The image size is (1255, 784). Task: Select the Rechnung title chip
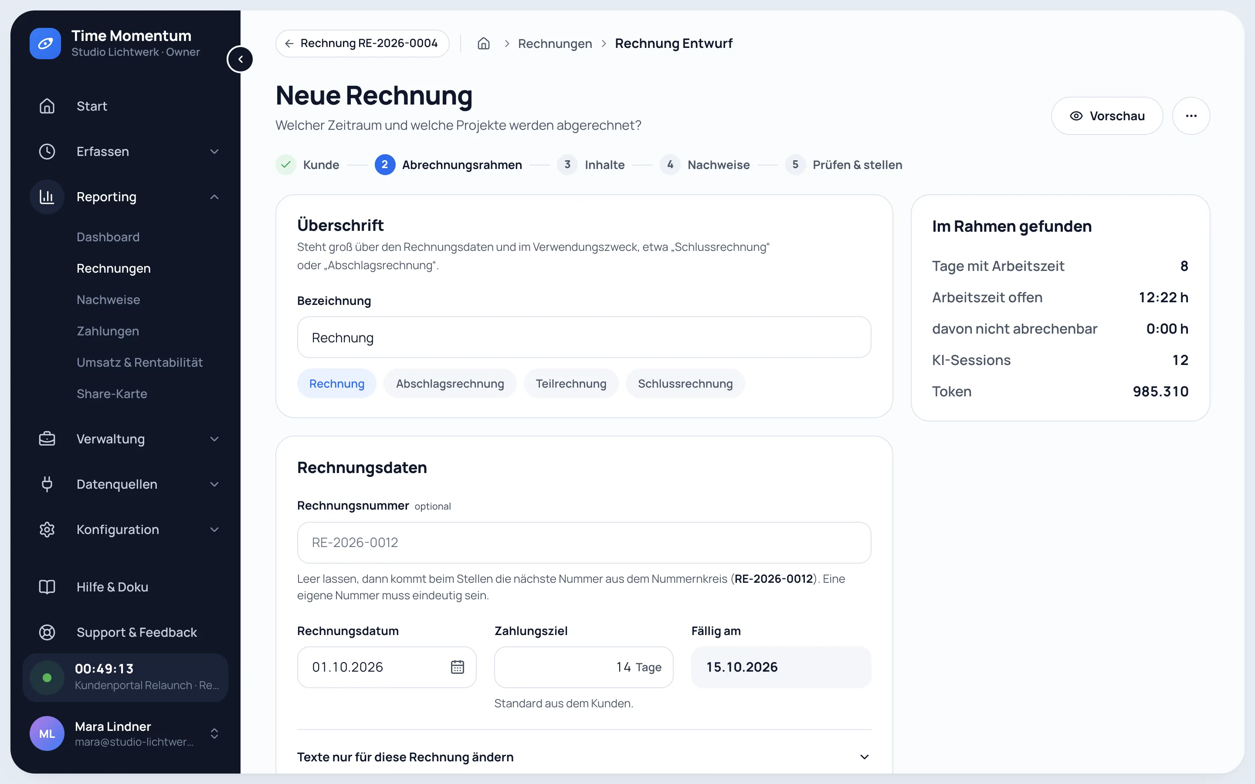(x=336, y=384)
